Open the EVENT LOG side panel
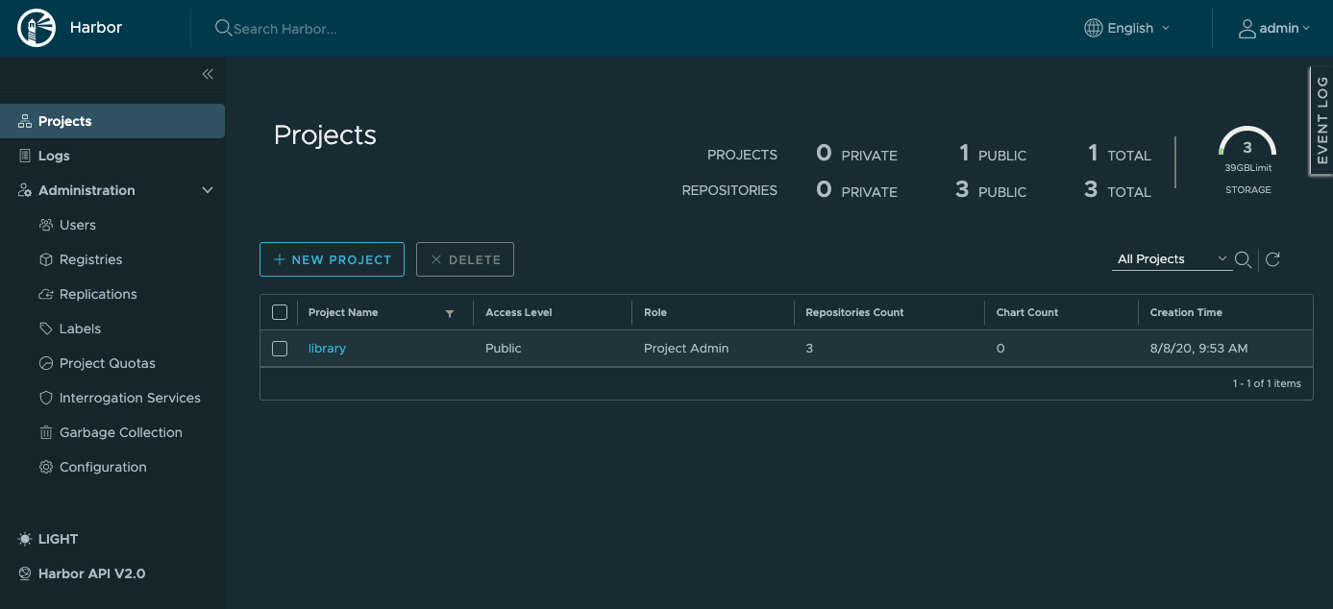The width and height of the screenshot is (1333, 609). (x=1321, y=121)
